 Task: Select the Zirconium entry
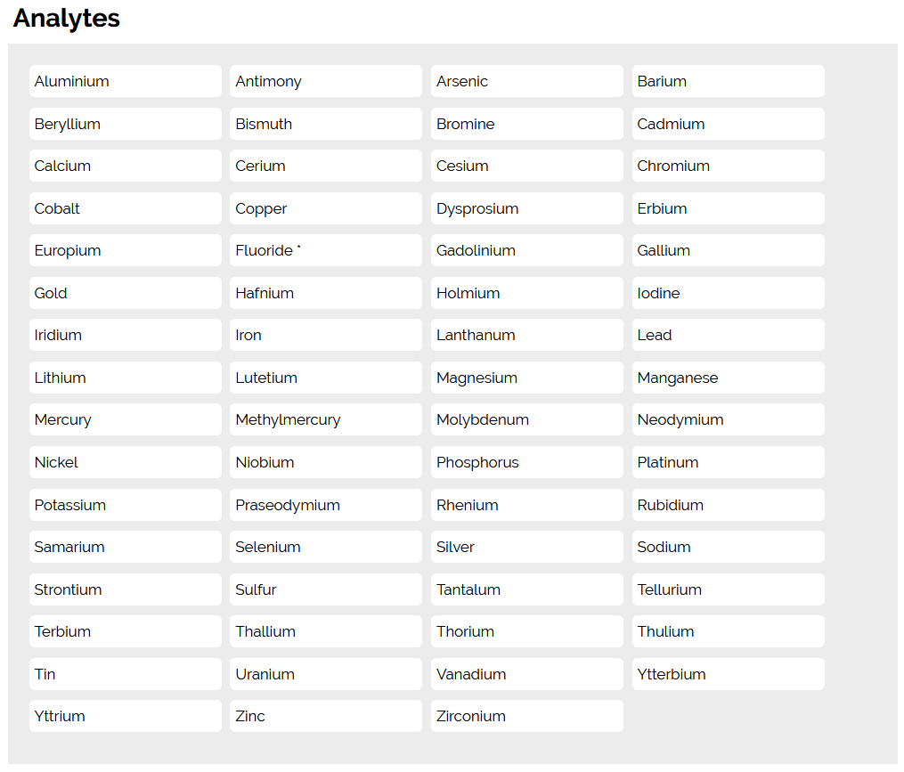click(527, 717)
